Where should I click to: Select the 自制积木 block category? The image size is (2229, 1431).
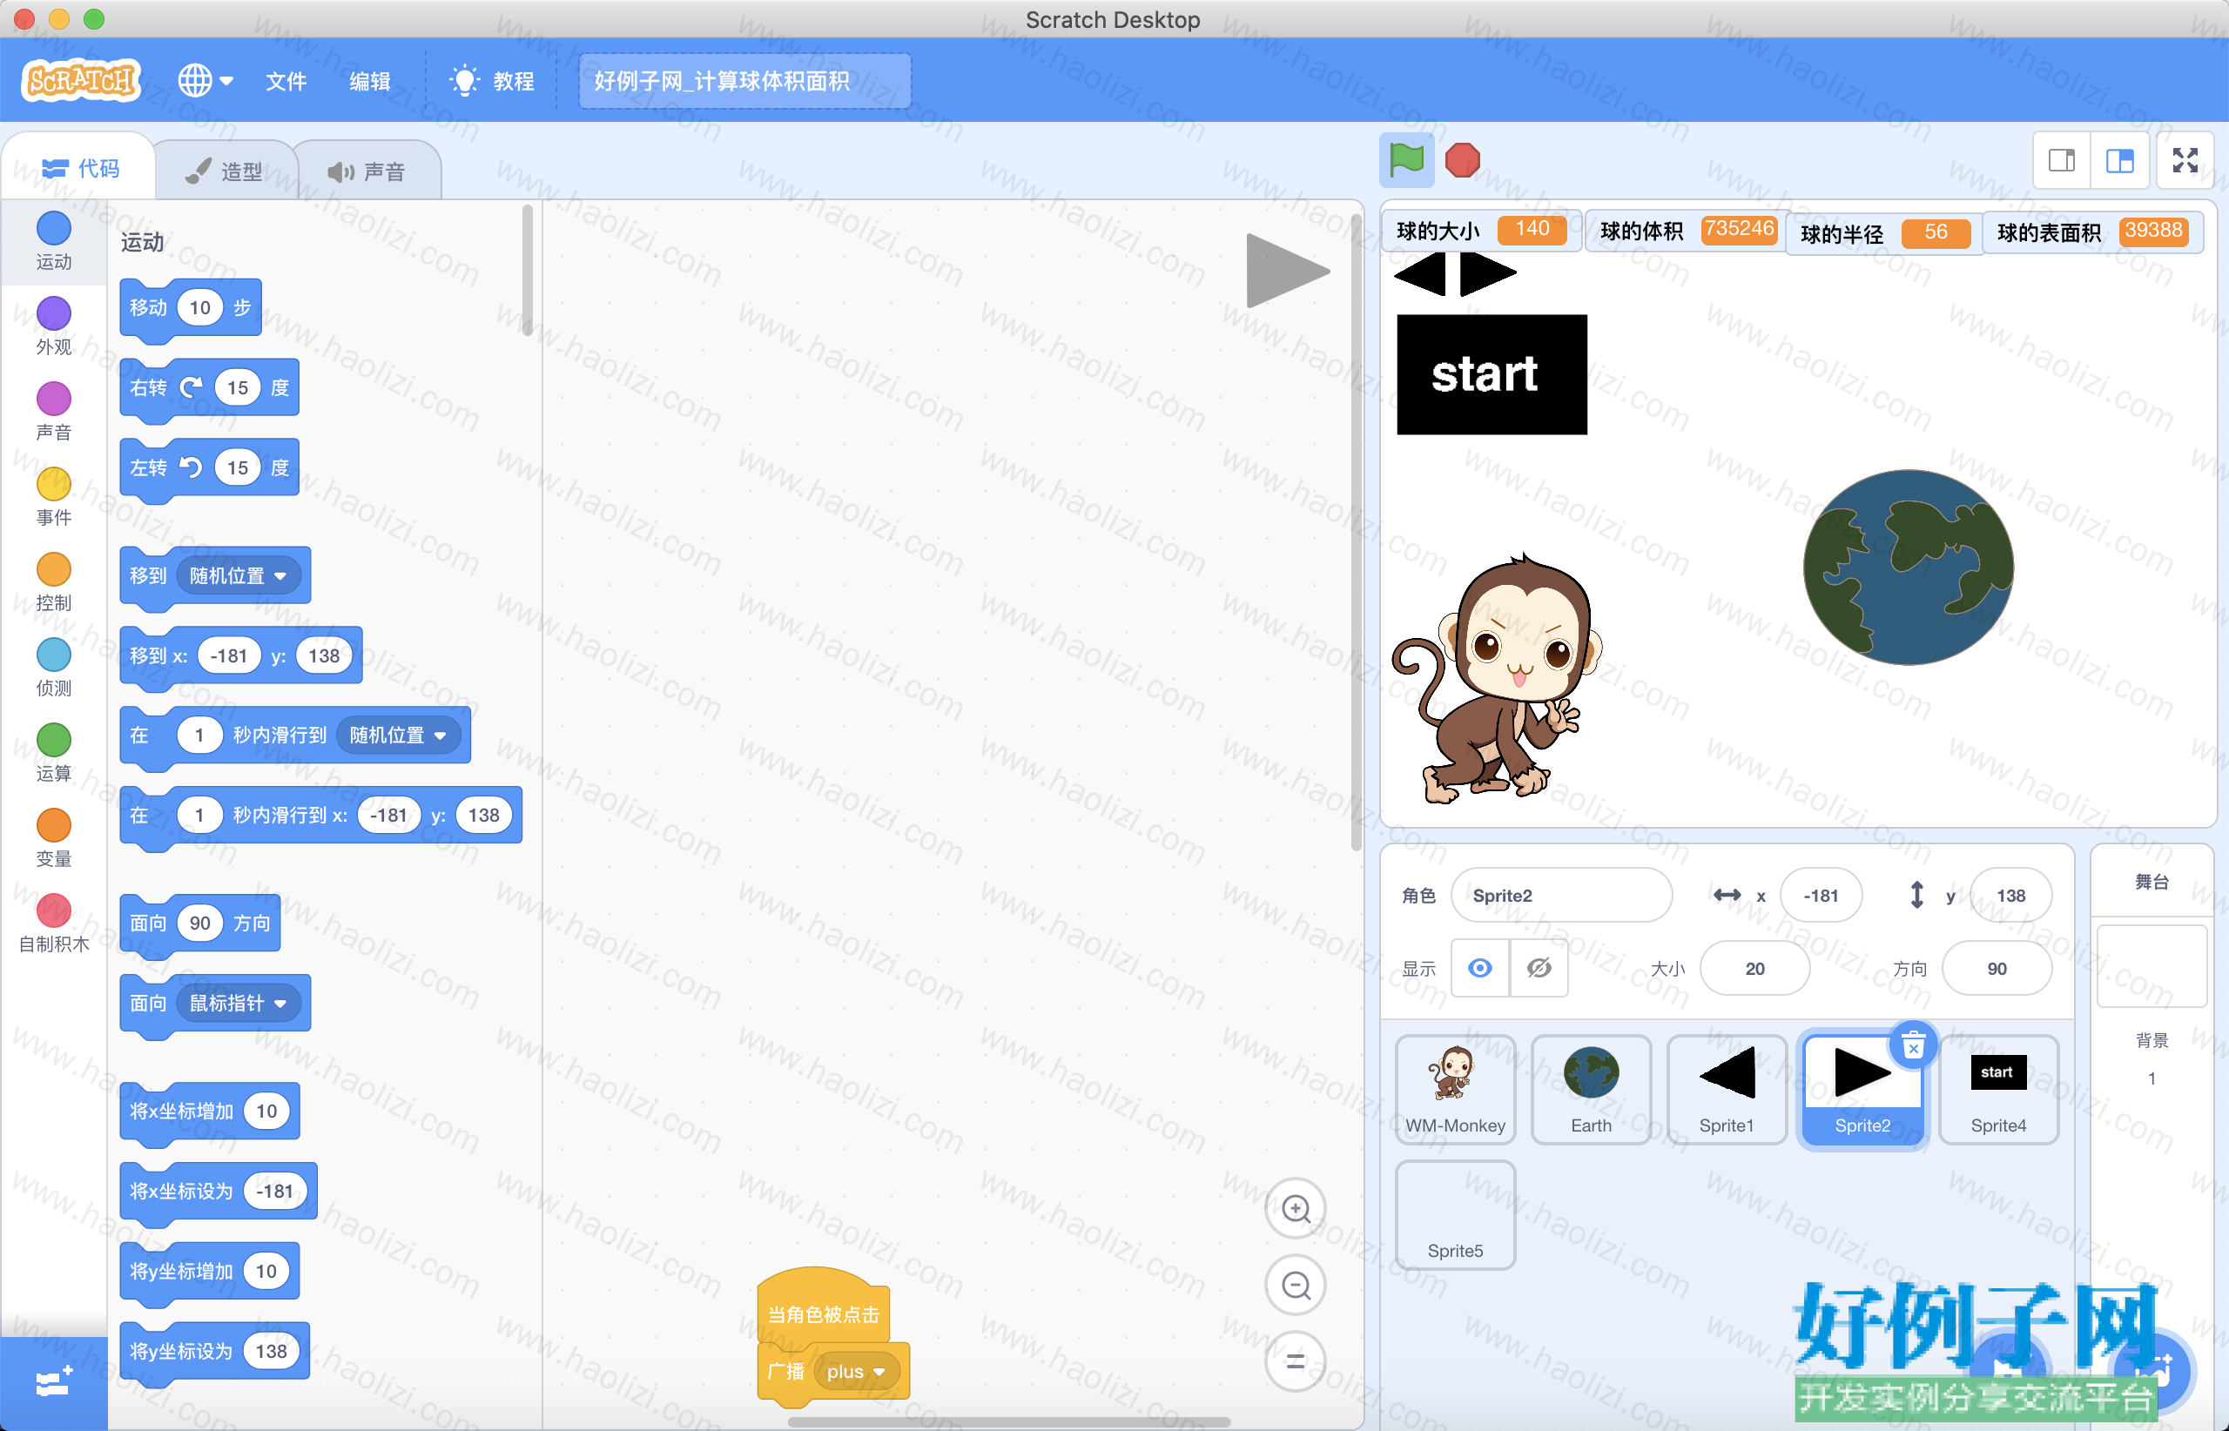54,925
